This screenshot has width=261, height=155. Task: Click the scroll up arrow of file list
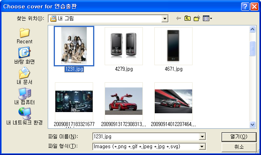click(x=252, y=29)
